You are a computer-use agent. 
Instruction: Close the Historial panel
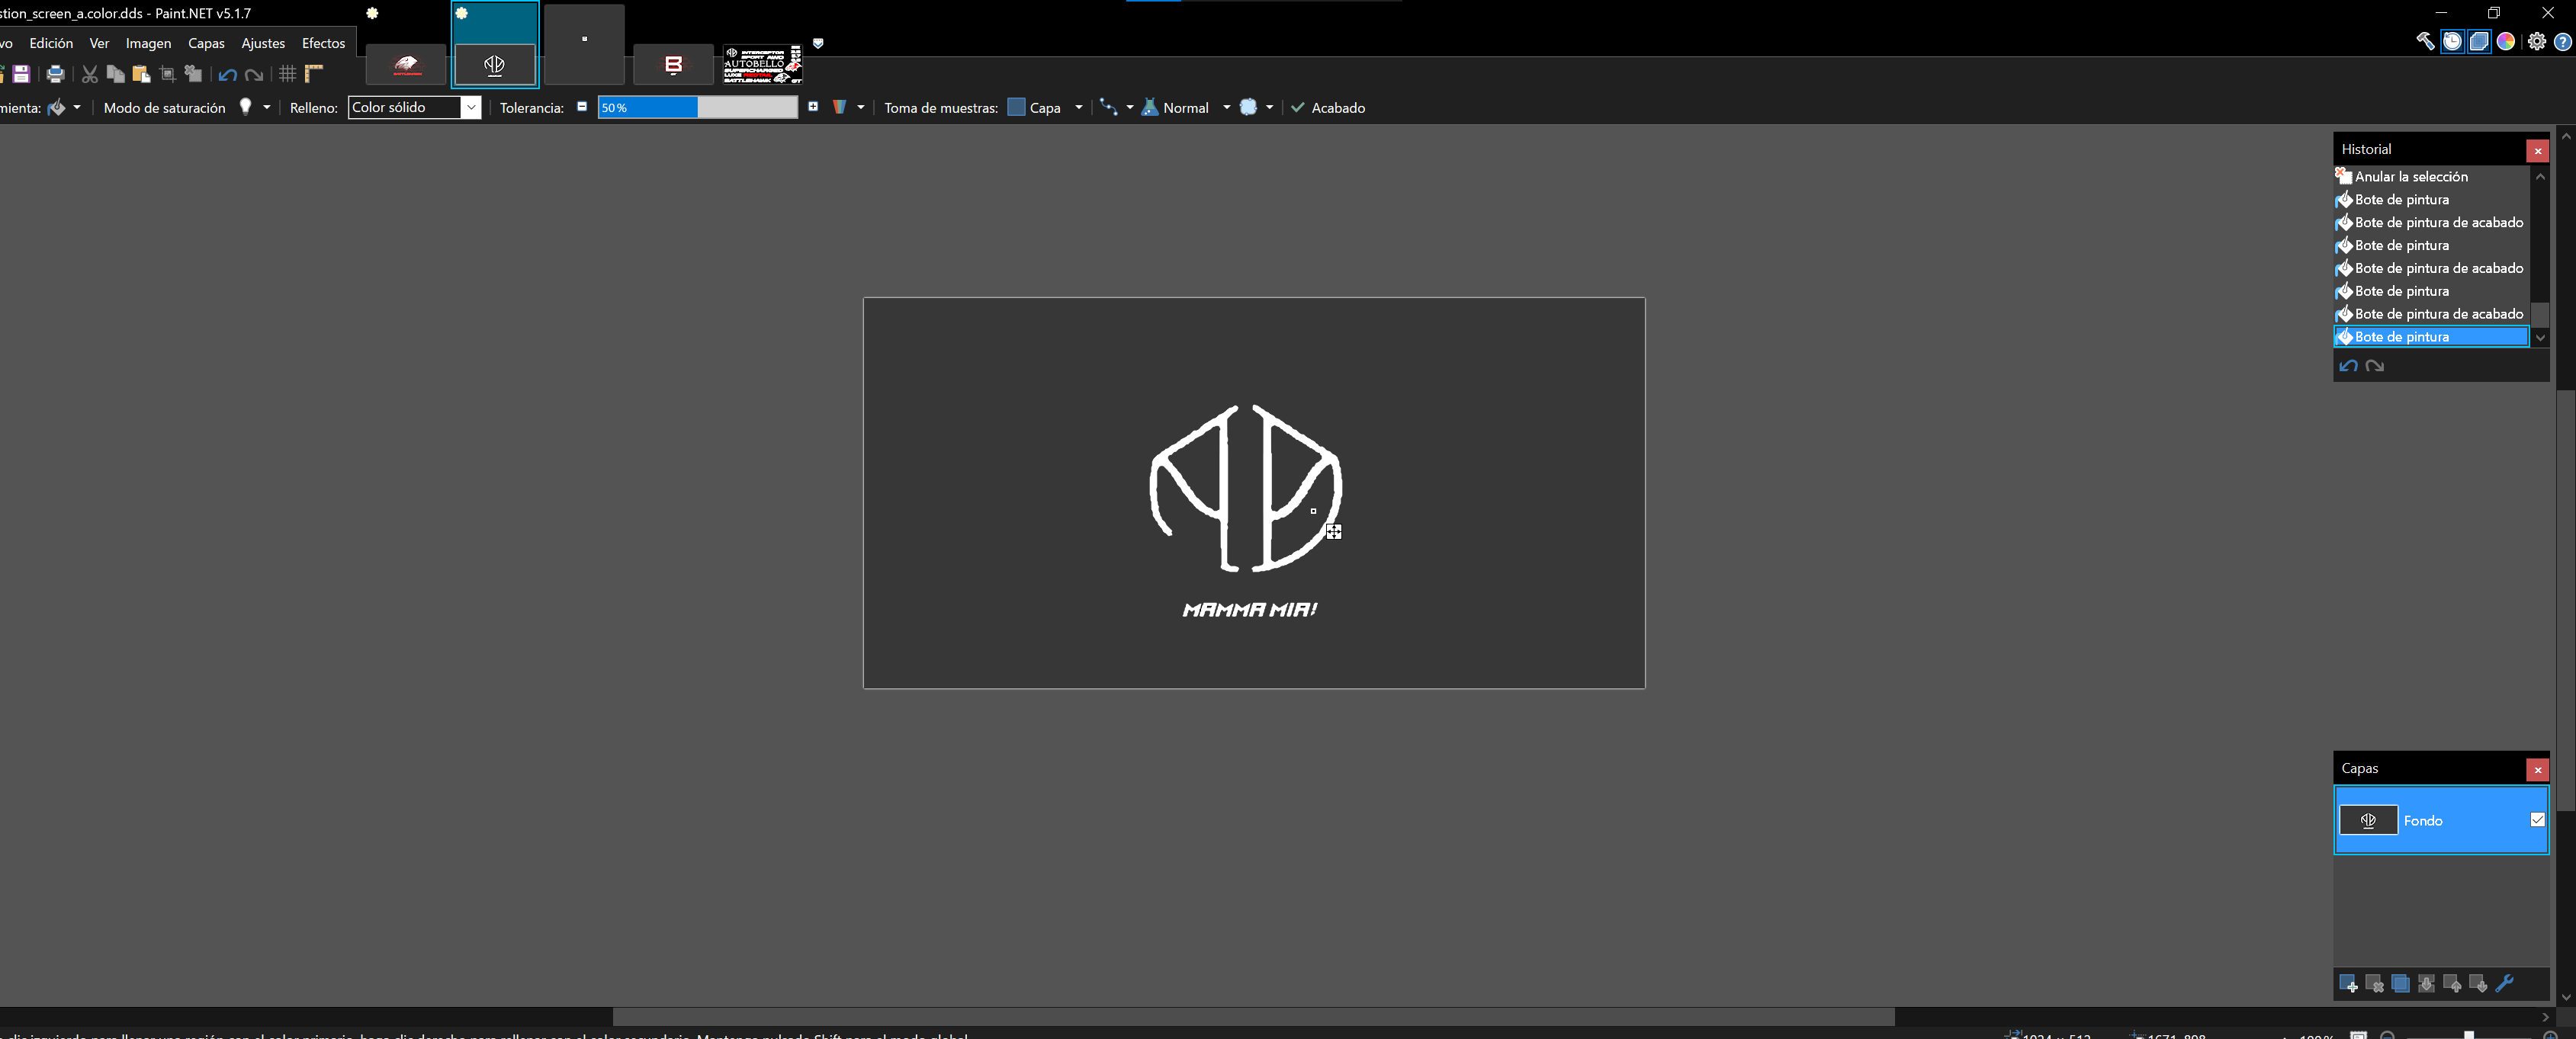pos(2538,151)
